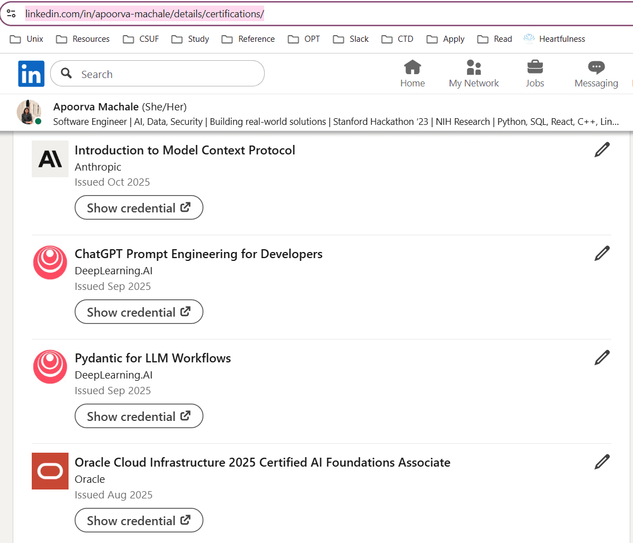Edit ChatGPT Prompt Engineering certification entry
The width and height of the screenshot is (633, 543).
[601, 253]
